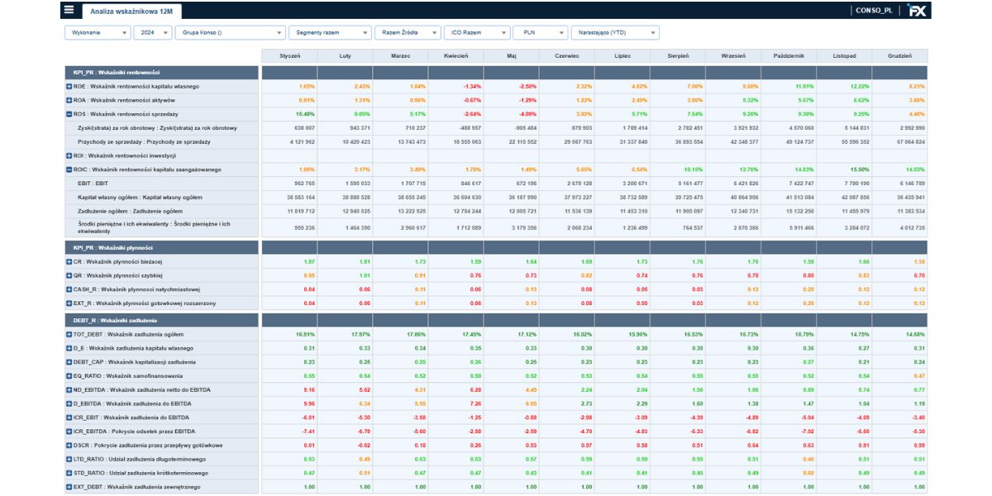Open the Grupa Konso () dropdown
992x496 pixels.
pyautogui.click(x=230, y=32)
